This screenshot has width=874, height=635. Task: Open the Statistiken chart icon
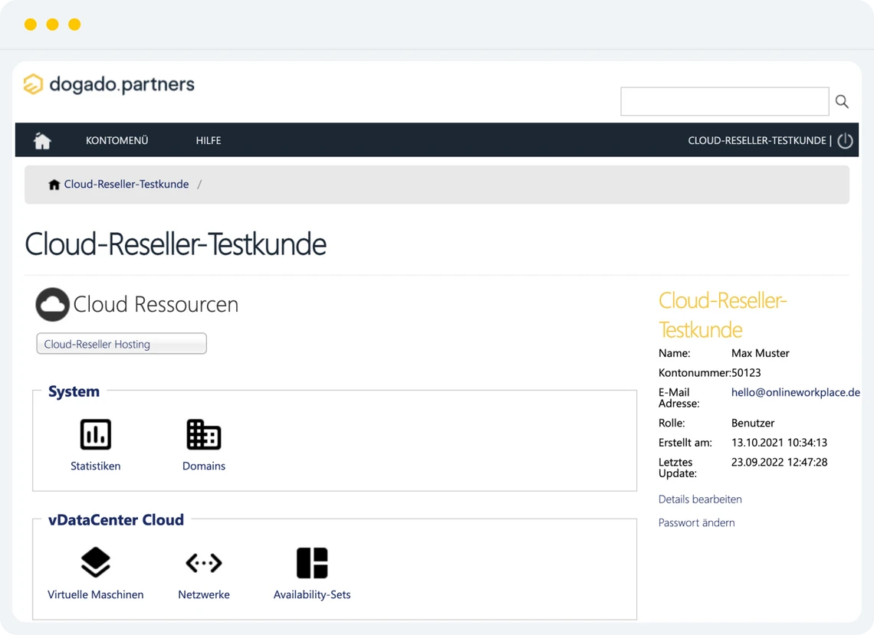click(x=95, y=434)
